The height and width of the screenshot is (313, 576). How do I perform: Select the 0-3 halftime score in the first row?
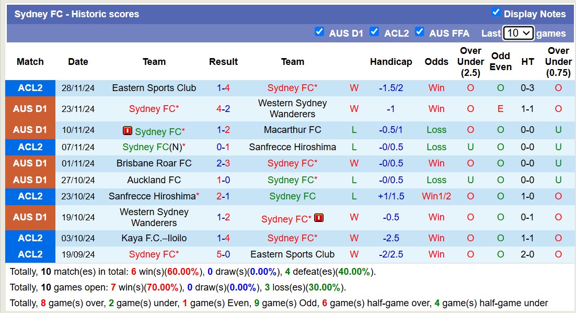click(527, 87)
